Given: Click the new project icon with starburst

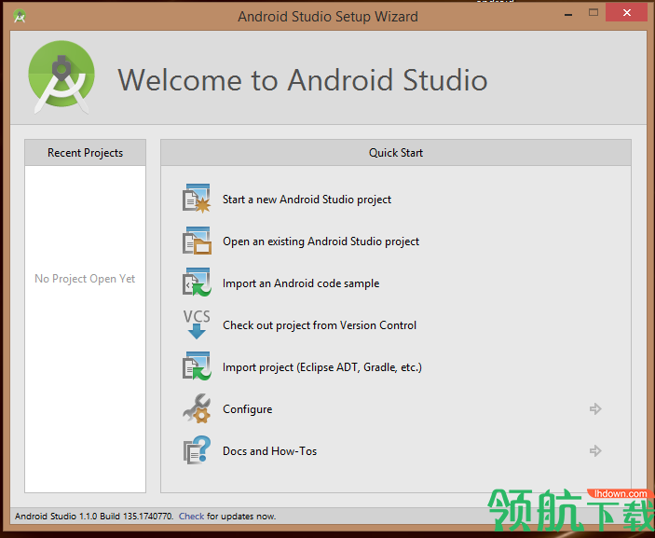Looking at the screenshot, I should (x=197, y=199).
